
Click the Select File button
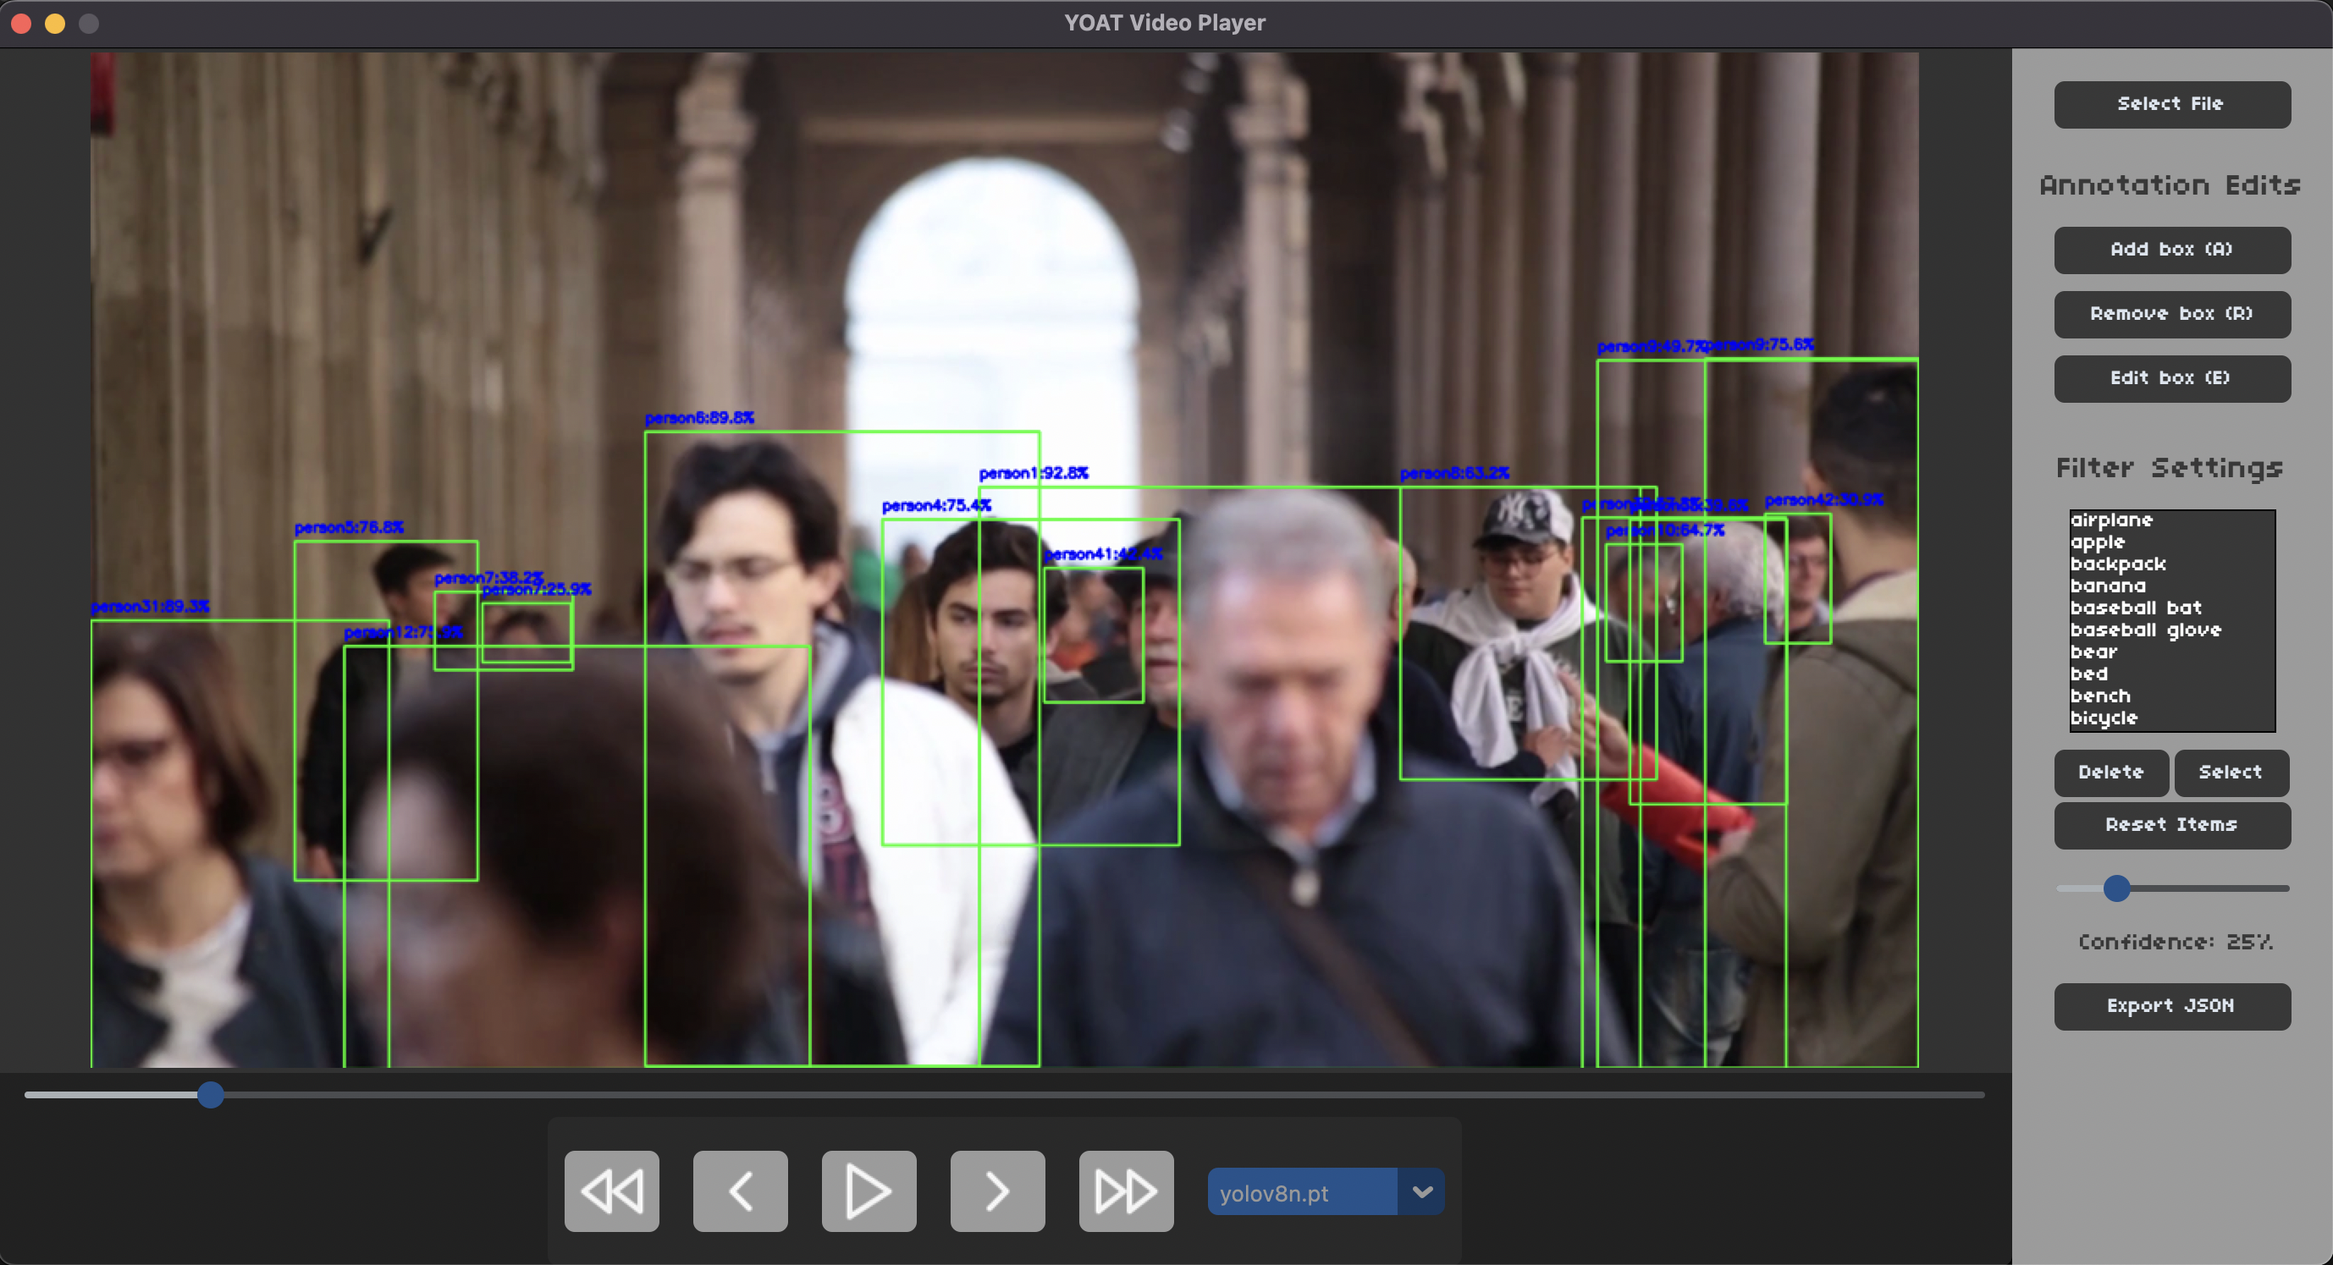coord(2170,104)
